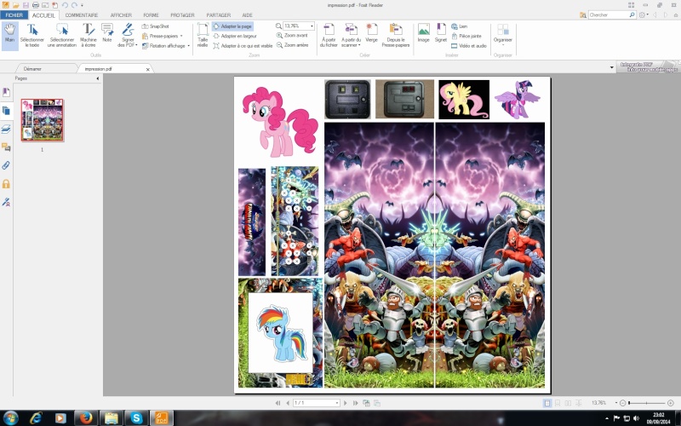Open the signatures side panel icon

tap(6, 202)
